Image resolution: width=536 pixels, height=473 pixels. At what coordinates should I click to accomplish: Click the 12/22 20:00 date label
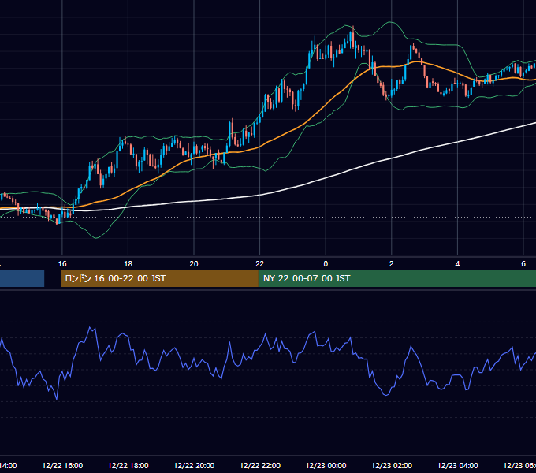pyautogui.click(x=194, y=465)
